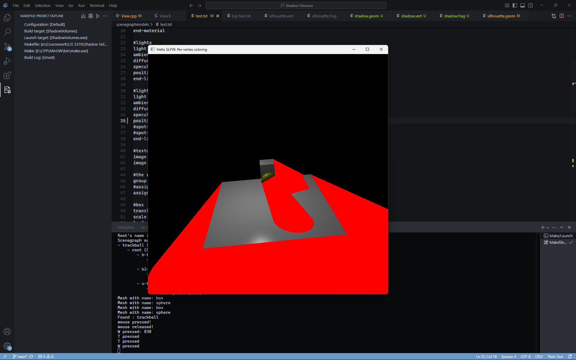Toggle the primary sidebar visibility

click(515, 5)
